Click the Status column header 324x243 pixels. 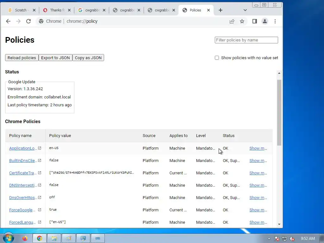228,135
